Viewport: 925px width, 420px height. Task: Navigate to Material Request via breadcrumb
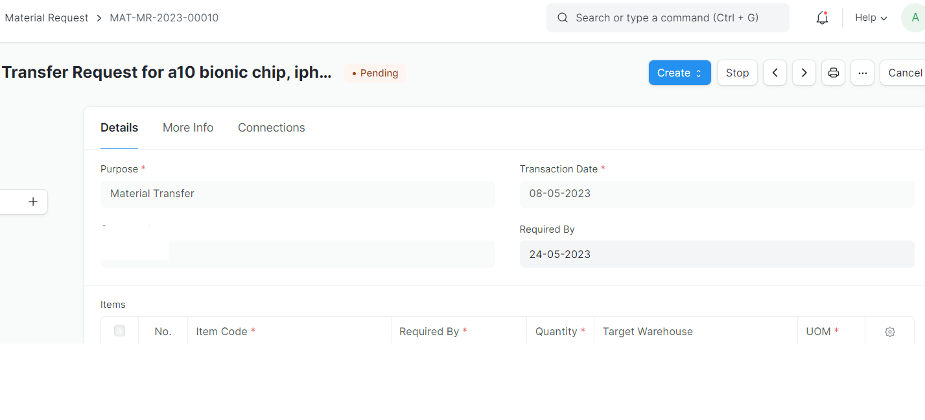(x=46, y=17)
